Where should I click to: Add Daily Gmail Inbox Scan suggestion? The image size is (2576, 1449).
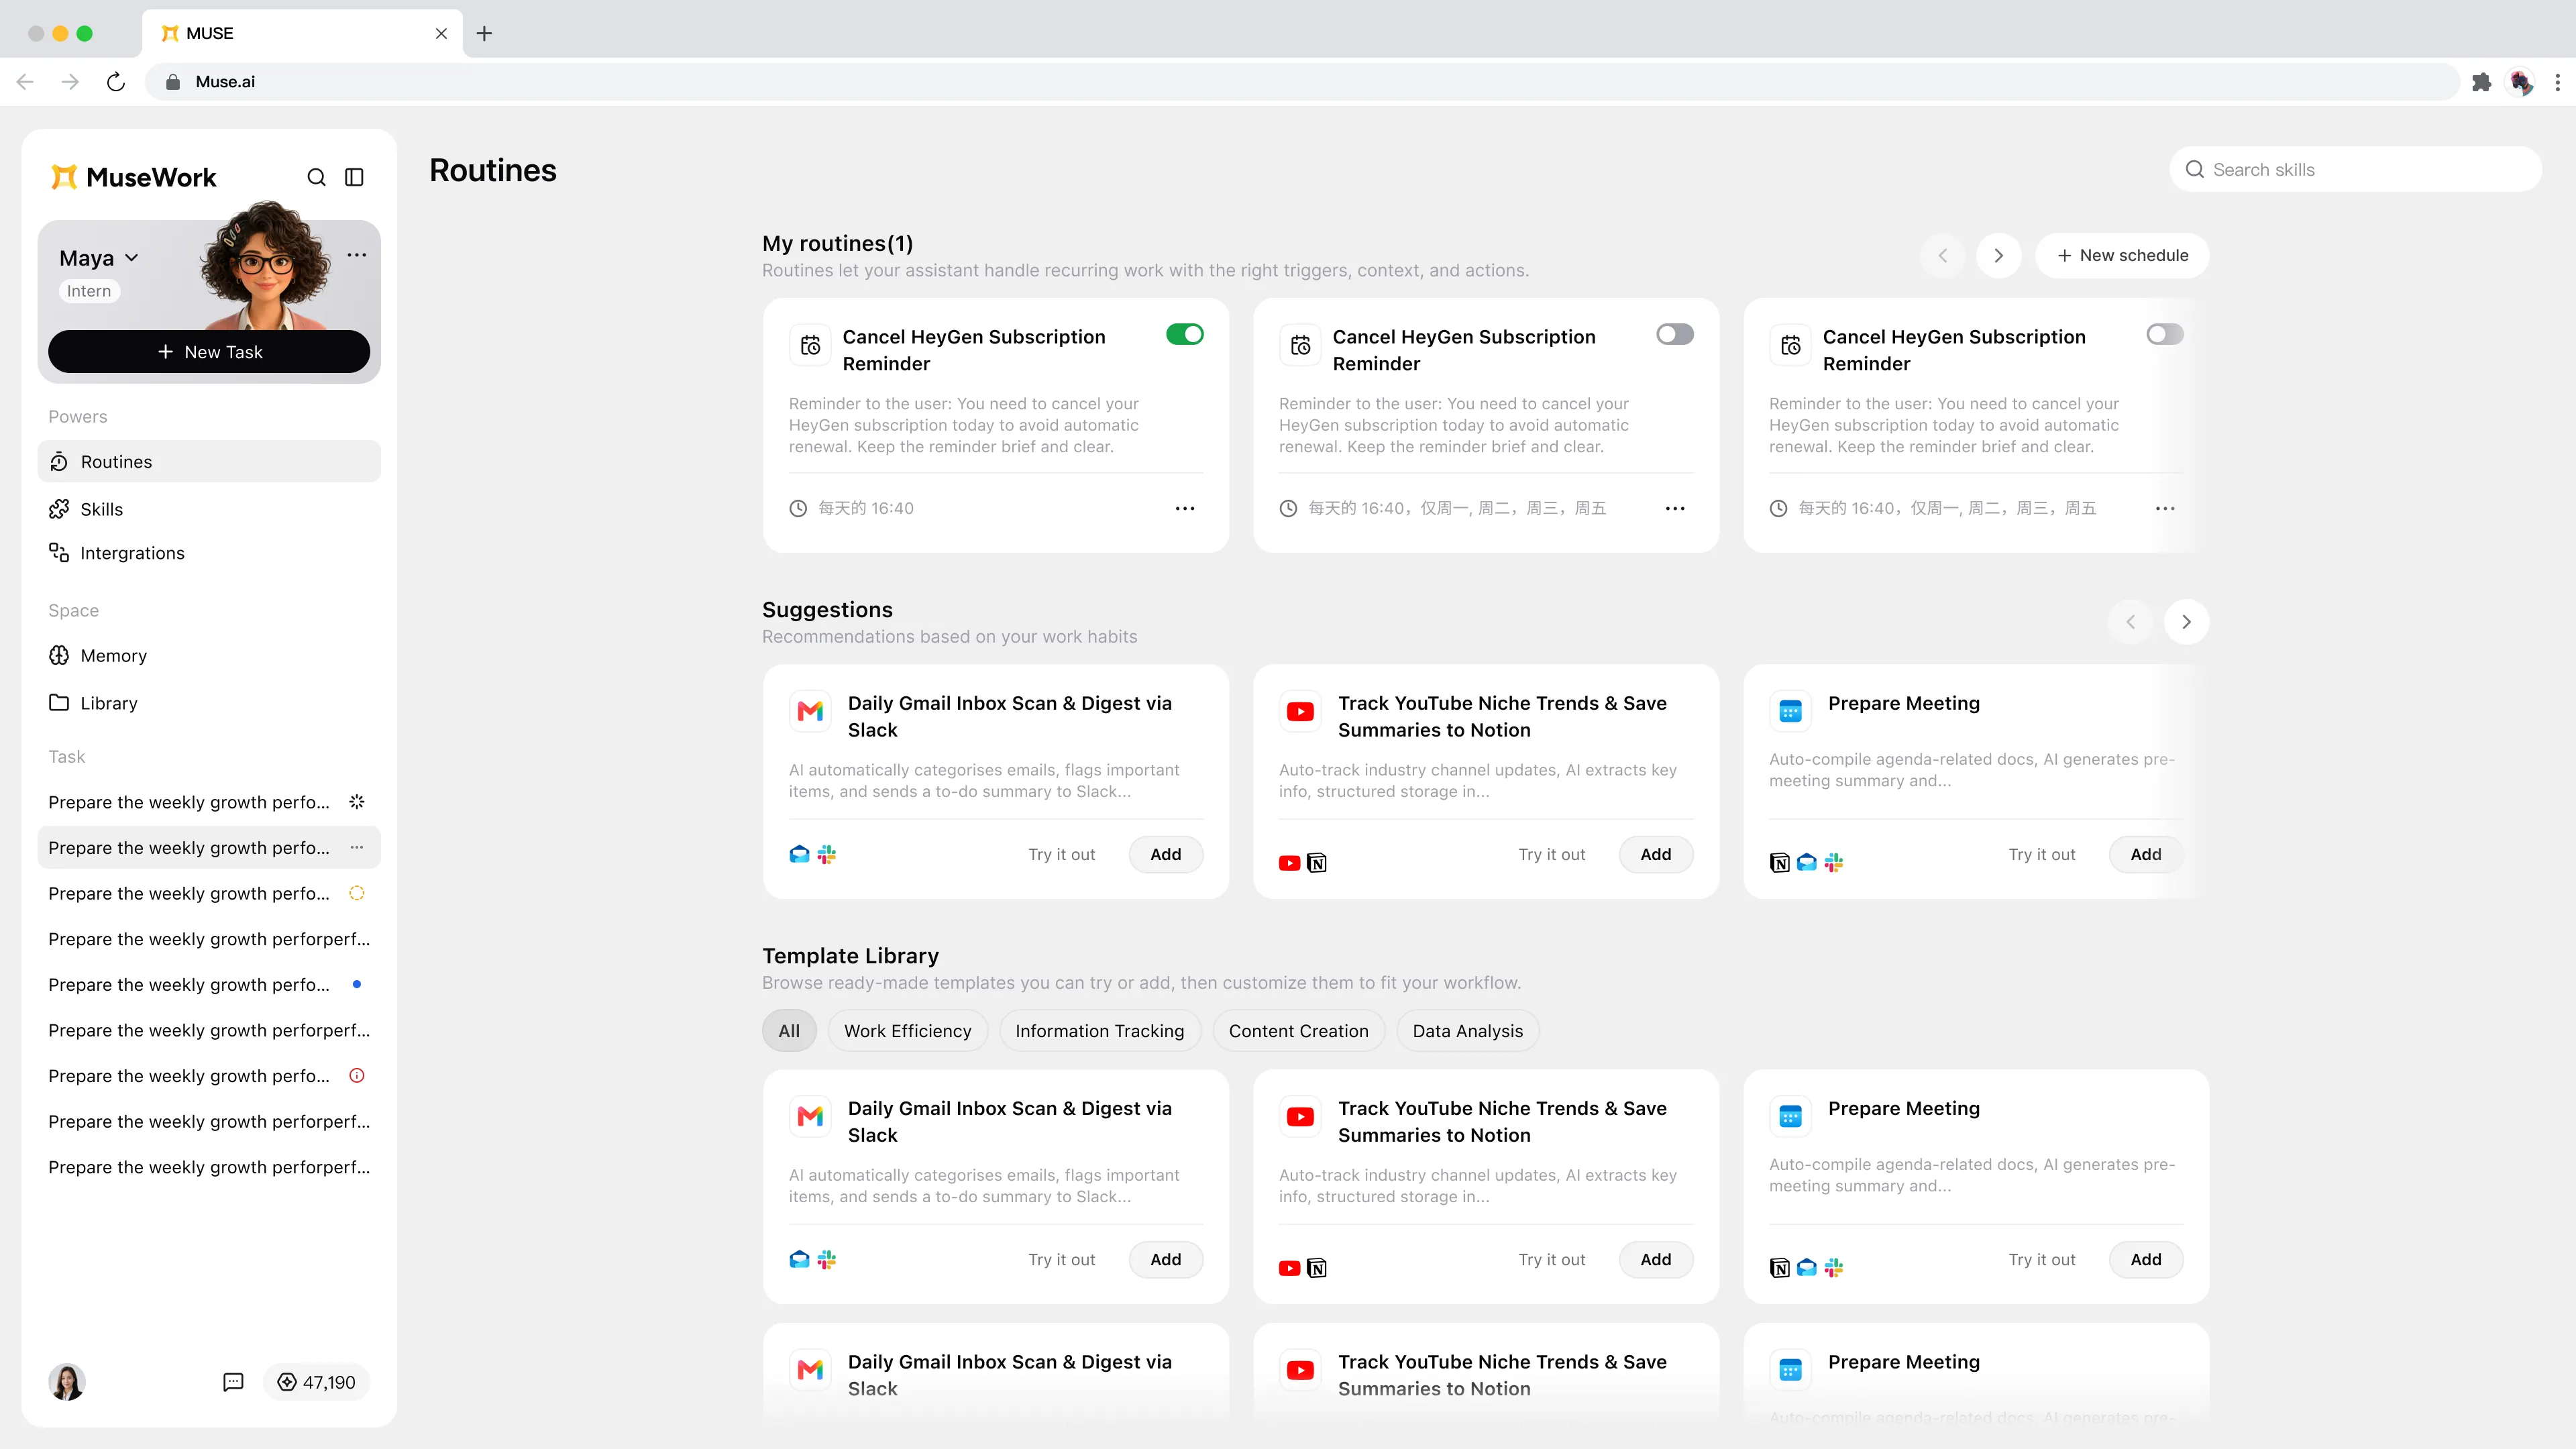[1165, 854]
